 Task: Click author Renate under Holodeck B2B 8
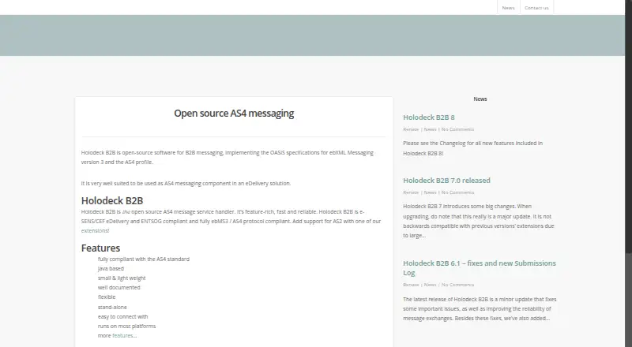tap(411, 129)
